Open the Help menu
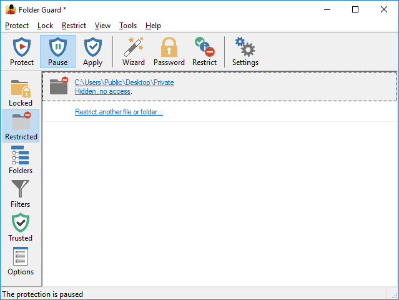This screenshot has width=399, height=300. [x=153, y=26]
